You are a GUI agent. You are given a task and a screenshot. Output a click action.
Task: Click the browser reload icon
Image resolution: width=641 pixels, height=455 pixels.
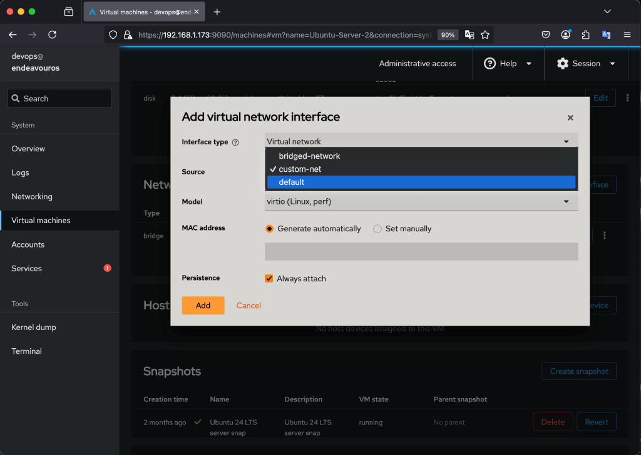tap(53, 35)
